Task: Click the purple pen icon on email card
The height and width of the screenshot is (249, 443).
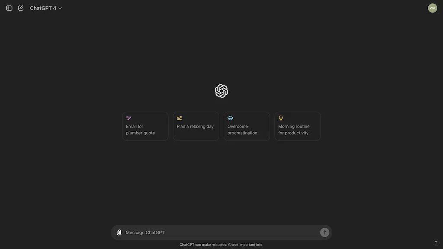Action: click(x=128, y=118)
